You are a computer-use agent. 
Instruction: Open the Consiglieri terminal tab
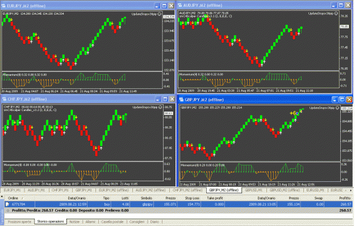tap(137, 222)
